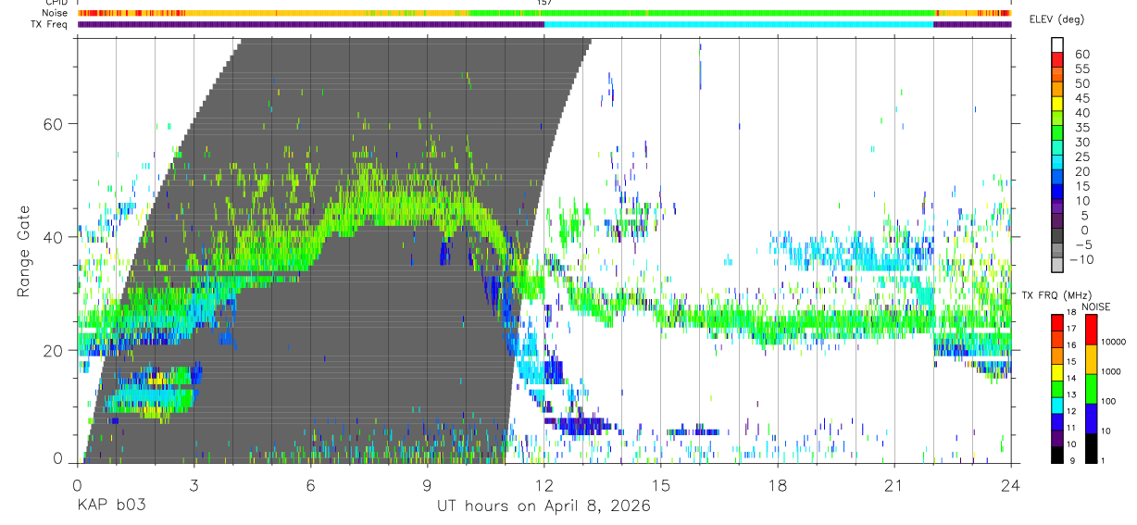The width and height of the screenshot is (1137, 525).
Task: Click the blue segment of the NOISE color bar
Action: (1091, 419)
